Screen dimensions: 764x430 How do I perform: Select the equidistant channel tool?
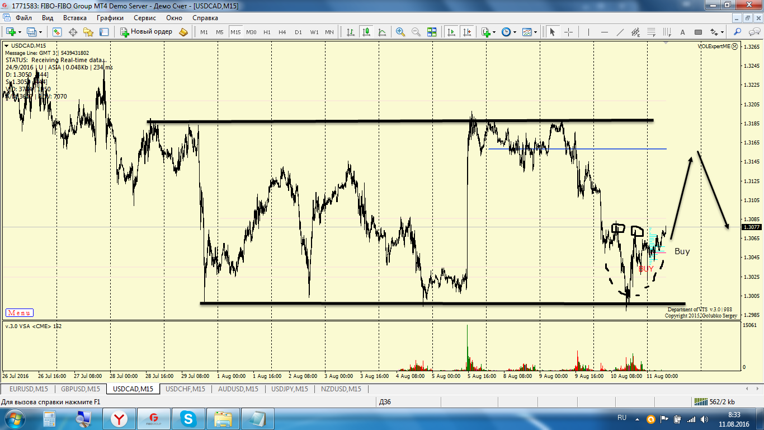(635, 32)
